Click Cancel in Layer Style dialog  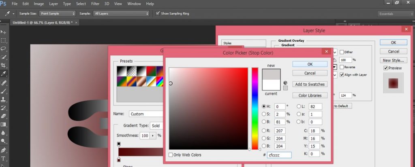pos(393,51)
